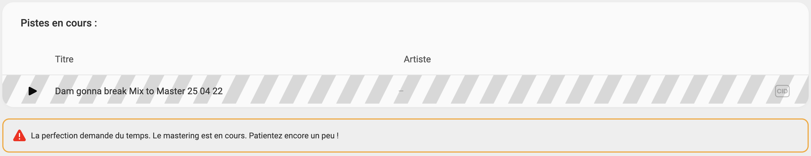This screenshot has height=156, width=811.
Task: Click "La perfection demande du temps" sentence
Action: (90, 136)
